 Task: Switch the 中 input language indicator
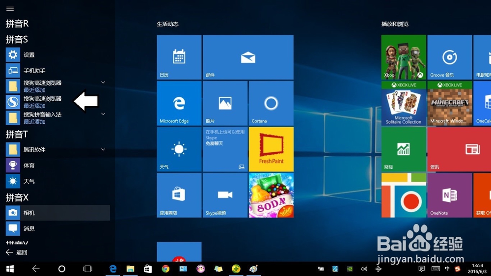pyautogui.click(x=447, y=269)
